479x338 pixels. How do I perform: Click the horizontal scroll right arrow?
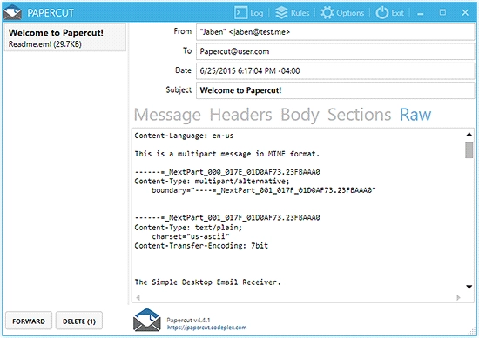[x=458, y=297]
